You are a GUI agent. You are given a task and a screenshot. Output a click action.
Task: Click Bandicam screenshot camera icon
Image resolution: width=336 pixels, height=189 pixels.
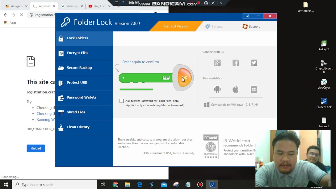click(206, 3)
